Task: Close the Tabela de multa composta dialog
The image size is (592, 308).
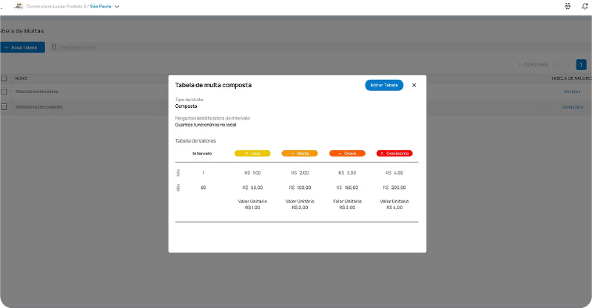Action: pyautogui.click(x=414, y=85)
